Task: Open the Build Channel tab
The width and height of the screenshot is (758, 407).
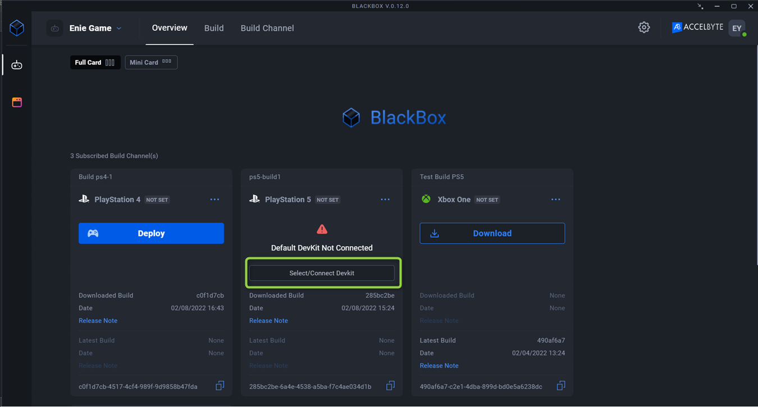Action: pyautogui.click(x=267, y=28)
